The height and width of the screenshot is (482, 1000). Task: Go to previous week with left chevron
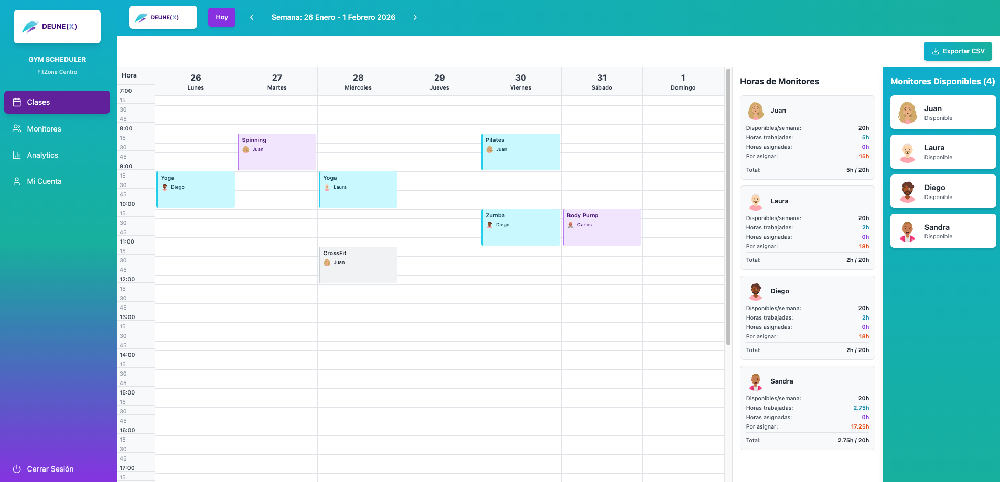tap(252, 17)
